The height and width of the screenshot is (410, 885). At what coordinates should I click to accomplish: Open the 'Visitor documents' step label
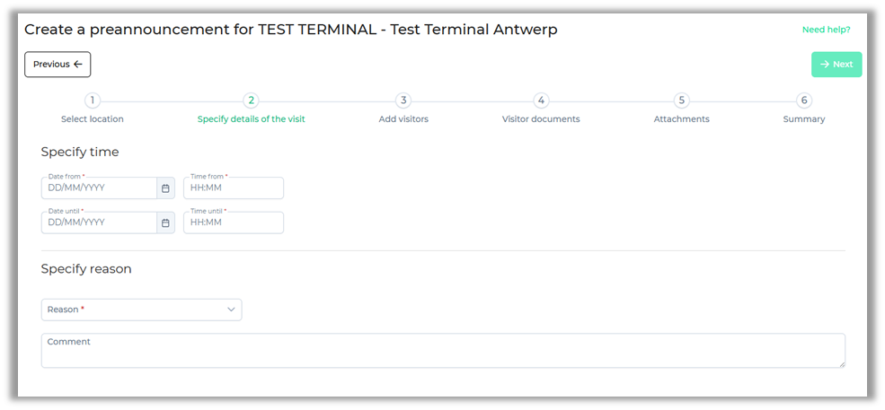(541, 119)
